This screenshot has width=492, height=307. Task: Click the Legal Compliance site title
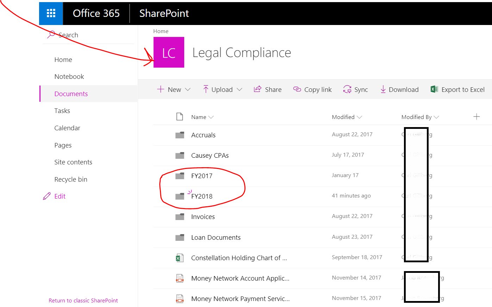[242, 52]
